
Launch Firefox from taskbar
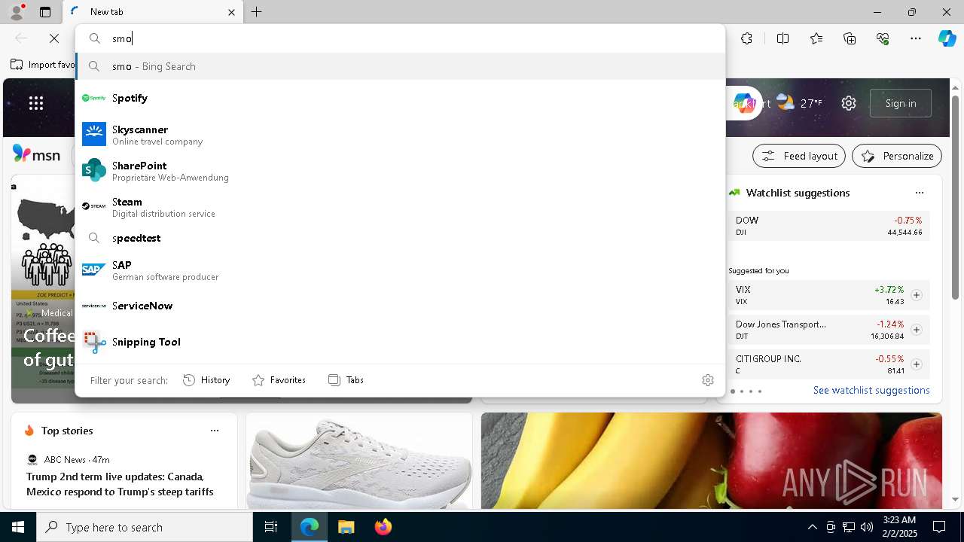coord(383,527)
